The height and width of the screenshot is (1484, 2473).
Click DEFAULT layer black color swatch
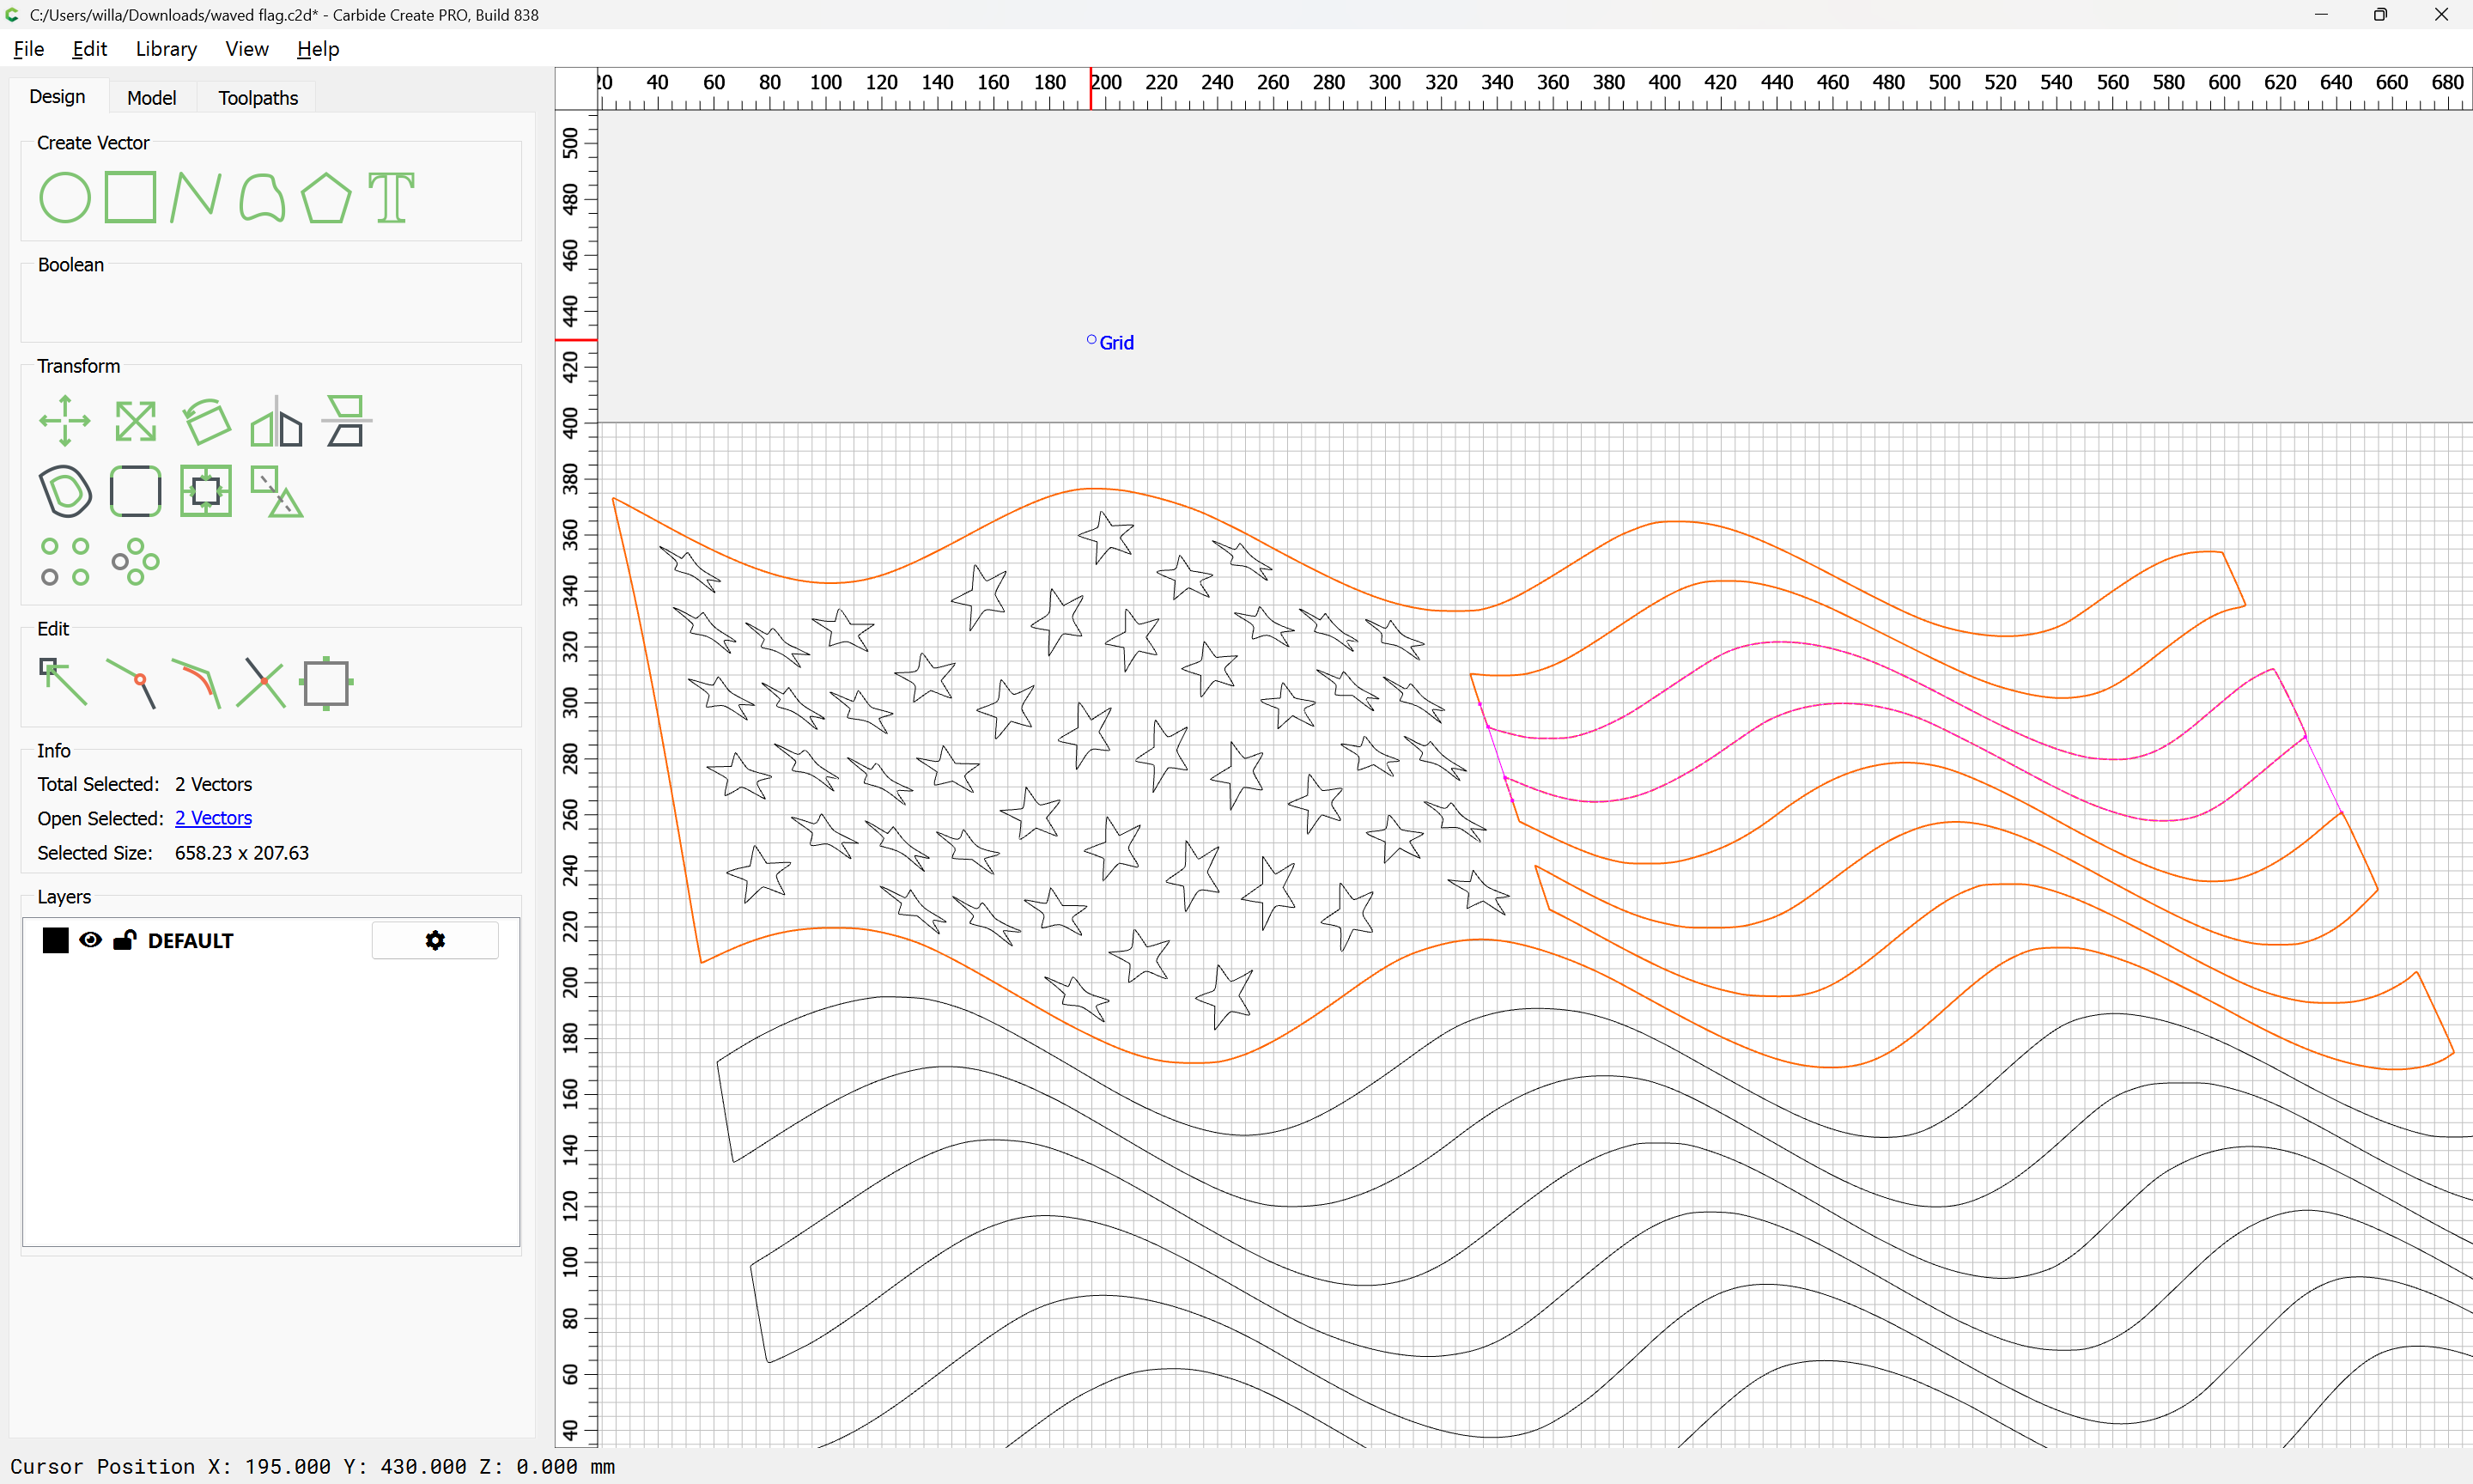pyautogui.click(x=56, y=940)
